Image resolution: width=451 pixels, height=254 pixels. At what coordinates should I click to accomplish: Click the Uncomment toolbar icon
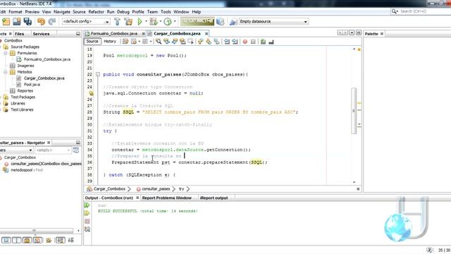(271, 42)
